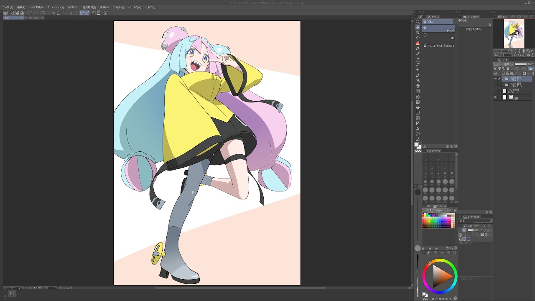Select the Eyedropper tool
The width and height of the screenshot is (535, 301).
(x=418, y=54)
